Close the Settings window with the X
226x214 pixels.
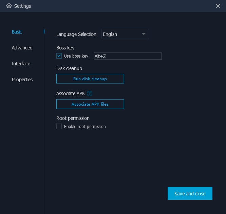click(218, 6)
